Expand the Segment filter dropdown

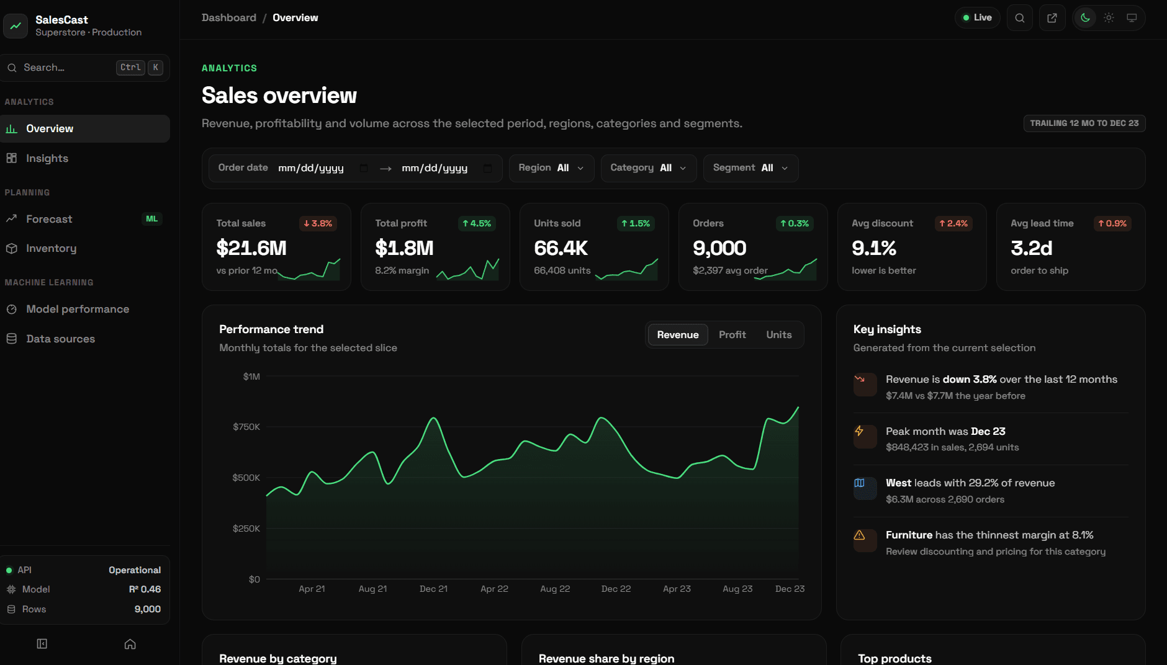point(750,168)
